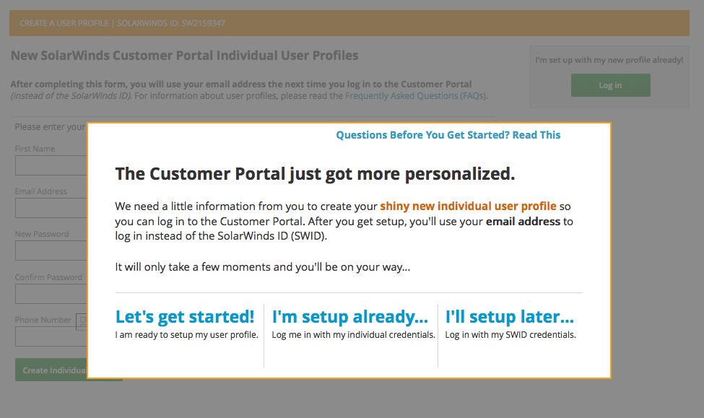Open the Questions Before You Get Started link
The image size is (704, 418).
[x=448, y=135]
